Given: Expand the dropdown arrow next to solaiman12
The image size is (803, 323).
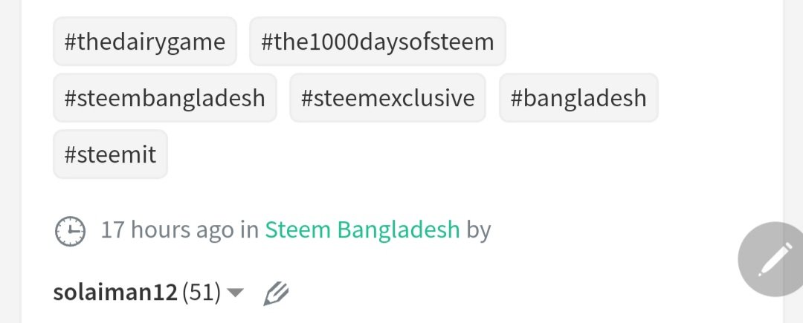Looking at the screenshot, I should [x=235, y=293].
